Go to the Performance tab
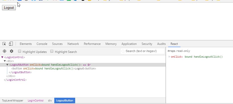This screenshot has height=104, width=233. click(92, 44)
